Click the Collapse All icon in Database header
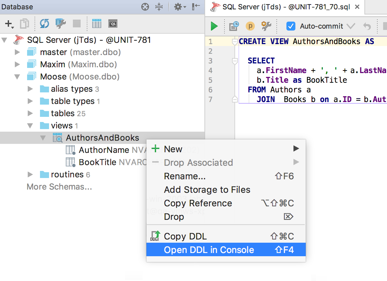The image size is (387, 281). [159, 7]
